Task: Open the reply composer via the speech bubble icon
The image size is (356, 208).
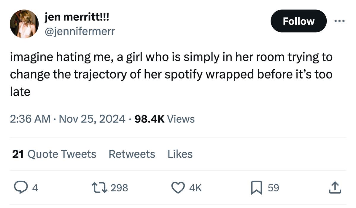Action: (x=21, y=188)
